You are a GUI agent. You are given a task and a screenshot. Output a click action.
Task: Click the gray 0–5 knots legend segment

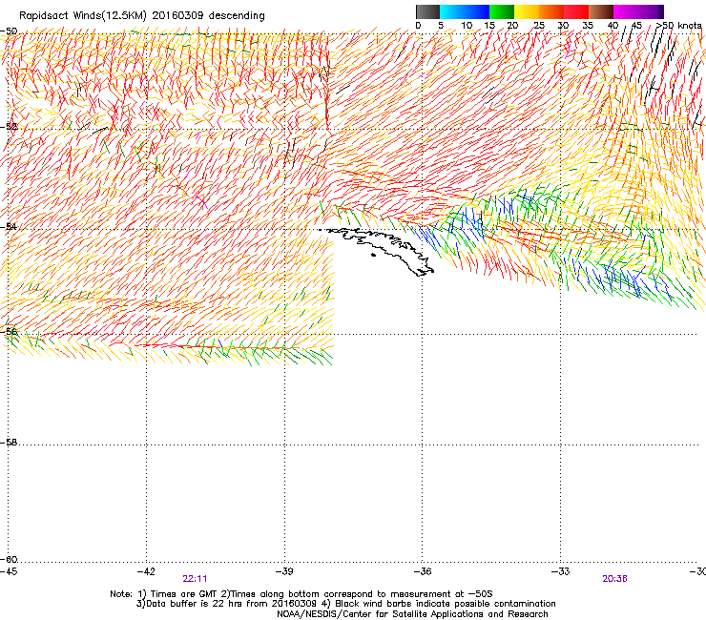pos(427,11)
